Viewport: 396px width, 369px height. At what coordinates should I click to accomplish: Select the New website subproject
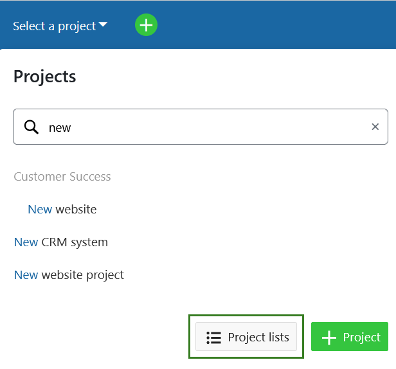(62, 209)
